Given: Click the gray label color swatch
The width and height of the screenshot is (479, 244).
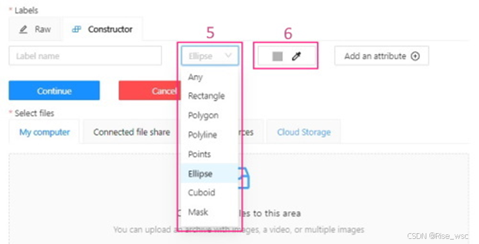Looking at the screenshot, I should [277, 56].
